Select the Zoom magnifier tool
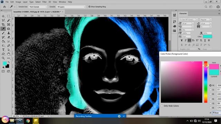The image size is (221, 124). pyautogui.click(x=3, y=58)
